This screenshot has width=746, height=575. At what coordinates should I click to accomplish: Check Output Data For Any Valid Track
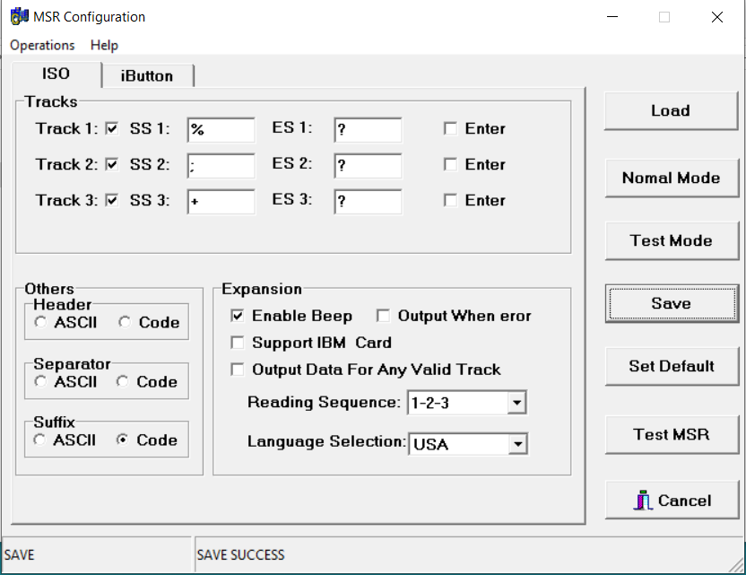[238, 370]
